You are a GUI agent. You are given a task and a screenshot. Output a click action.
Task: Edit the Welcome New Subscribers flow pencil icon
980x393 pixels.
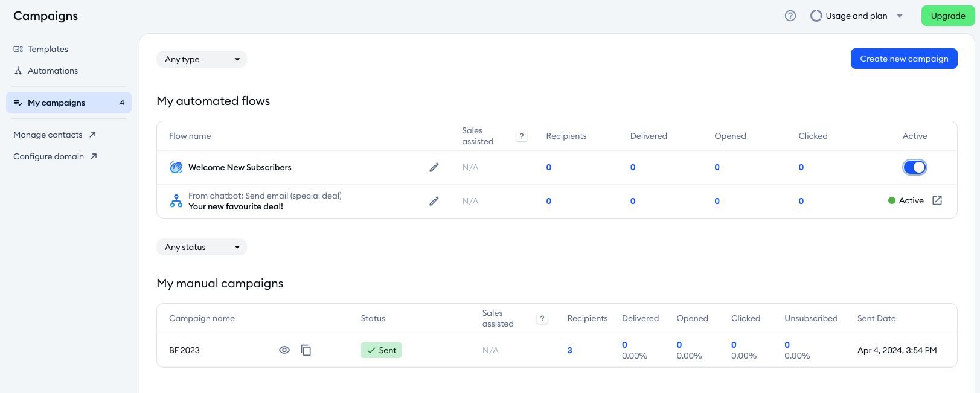pyautogui.click(x=434, y=167)
